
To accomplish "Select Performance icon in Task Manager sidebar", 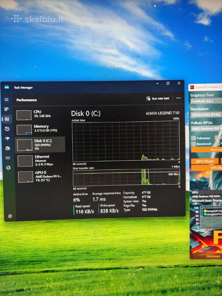I will pyautogui.click(x=7, y=119).
